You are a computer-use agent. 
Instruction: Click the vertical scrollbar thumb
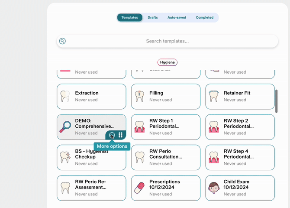tap(277, 101)
